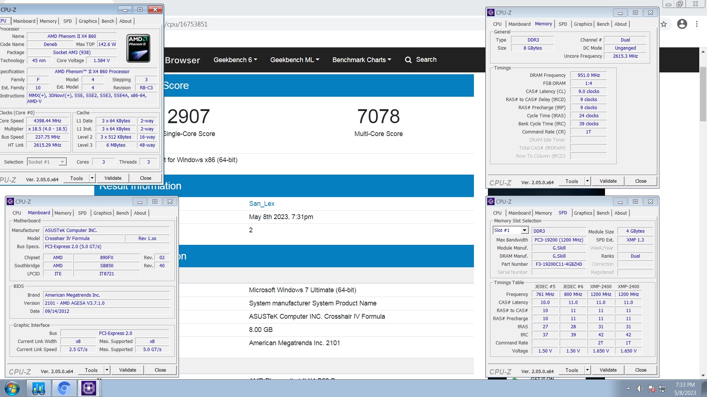The height and width of the screenshot is (397, 707).
Task: Click Mainboard Model Crosshair IV Formula field
Action: click(84, 239)
